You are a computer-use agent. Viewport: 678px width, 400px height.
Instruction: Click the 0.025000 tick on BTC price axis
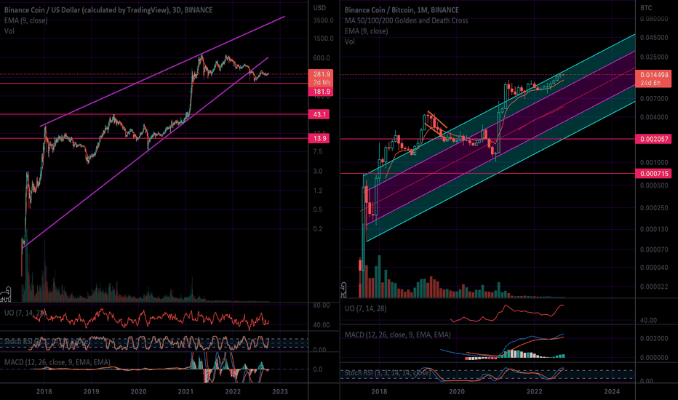[654, 57]
